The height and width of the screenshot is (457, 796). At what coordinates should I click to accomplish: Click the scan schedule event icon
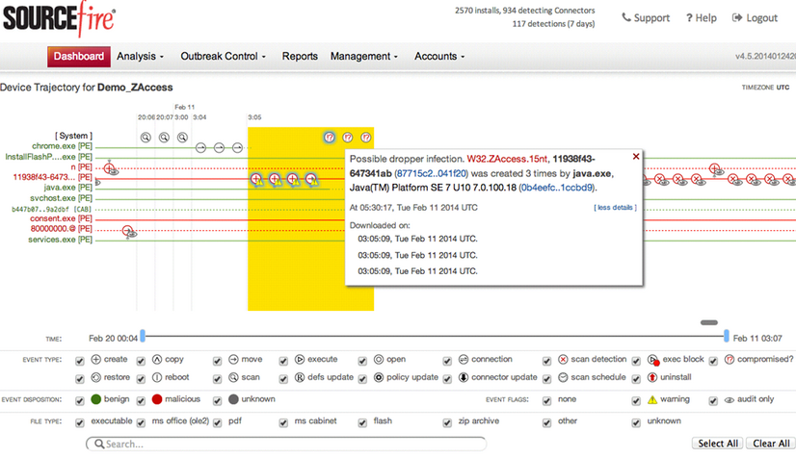pyautogui.click(x=563, y=377)
